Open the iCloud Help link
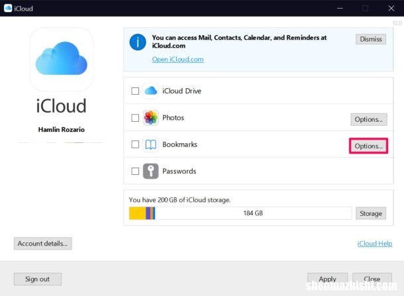 pos(375,244)
